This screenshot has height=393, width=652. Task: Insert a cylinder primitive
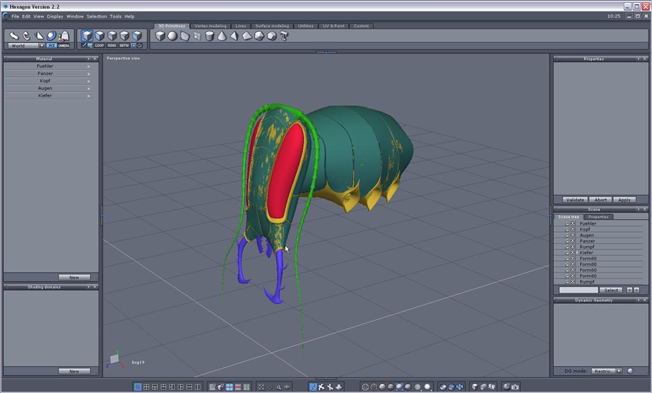coord(209,36)
